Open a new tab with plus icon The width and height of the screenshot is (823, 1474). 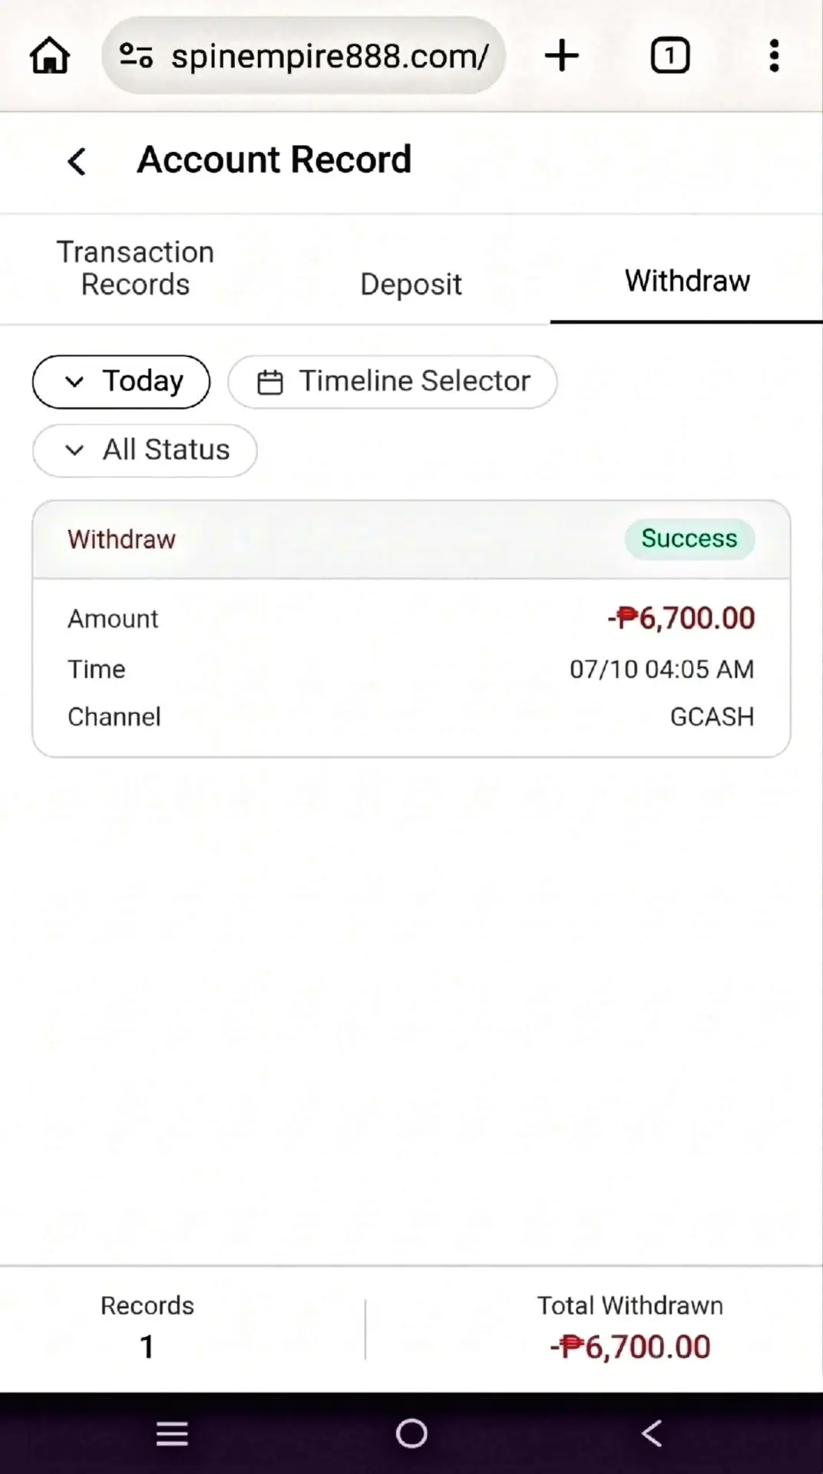[x=561, y=55]
